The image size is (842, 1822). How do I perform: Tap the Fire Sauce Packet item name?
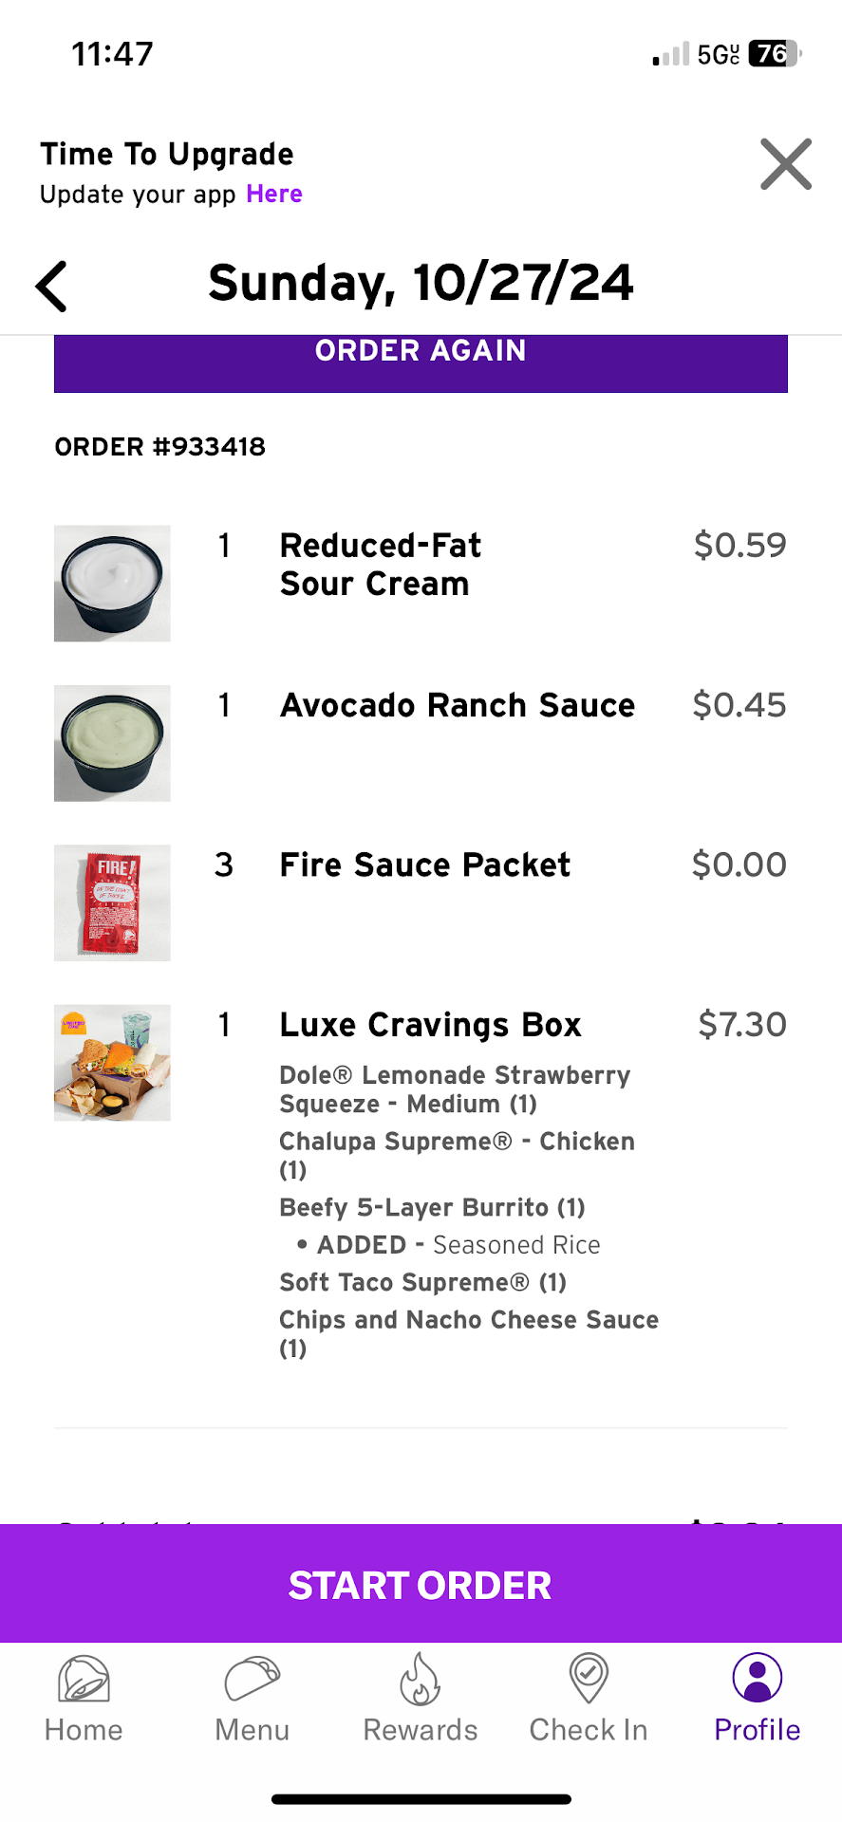point(424,865)
